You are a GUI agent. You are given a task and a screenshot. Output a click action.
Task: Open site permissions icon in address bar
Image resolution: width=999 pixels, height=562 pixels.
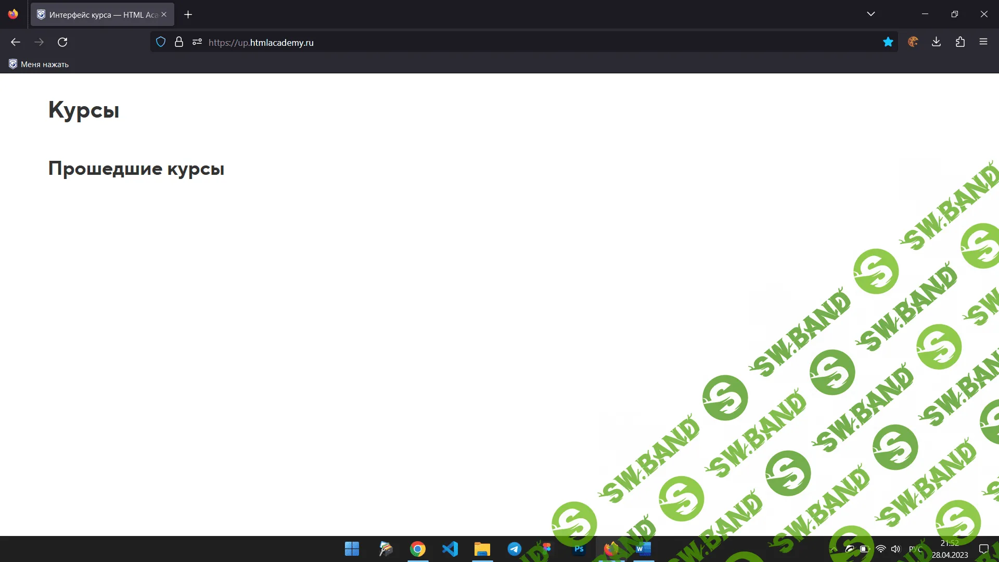coord(197,42)
